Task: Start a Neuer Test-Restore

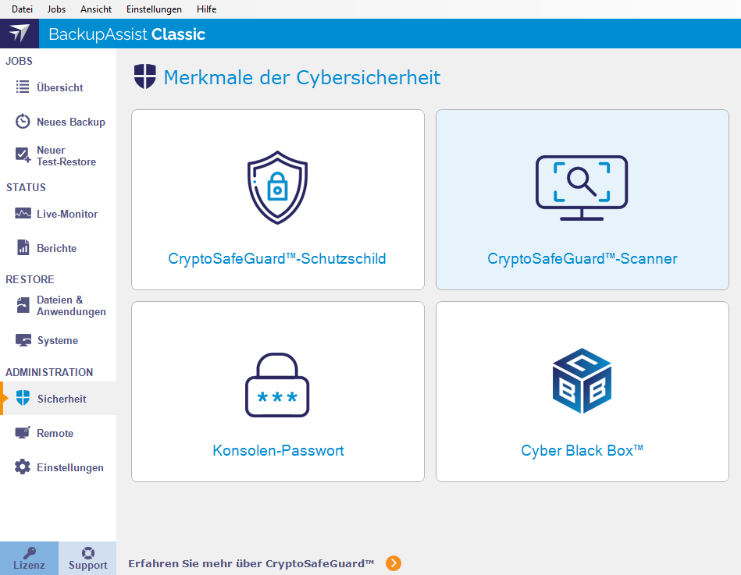Action: [x=66, y=155]
